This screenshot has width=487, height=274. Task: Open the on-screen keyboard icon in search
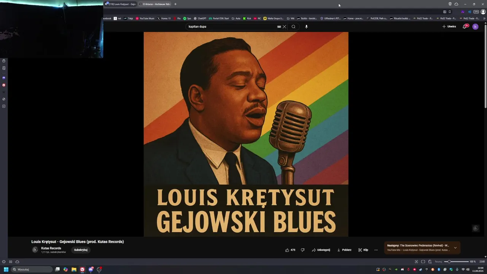pyautogui.click(x=279, y=27)
